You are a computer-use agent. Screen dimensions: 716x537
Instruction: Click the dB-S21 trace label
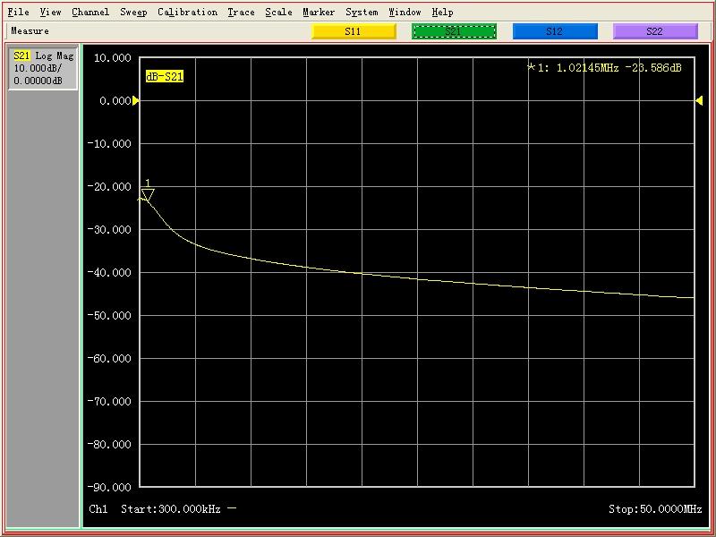(x=165, y=76)
